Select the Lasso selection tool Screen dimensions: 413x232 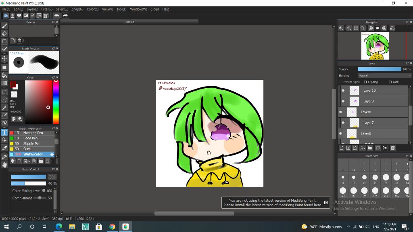(4, 100)
